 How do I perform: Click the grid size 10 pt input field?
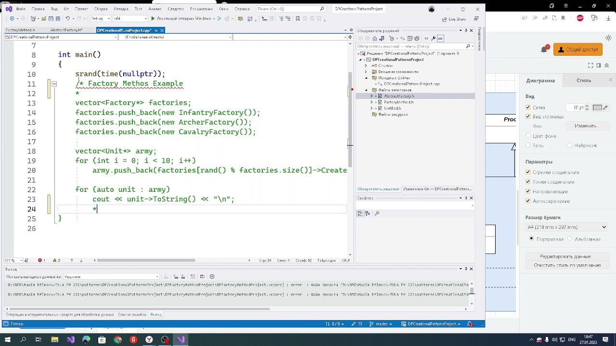point(574,108)
